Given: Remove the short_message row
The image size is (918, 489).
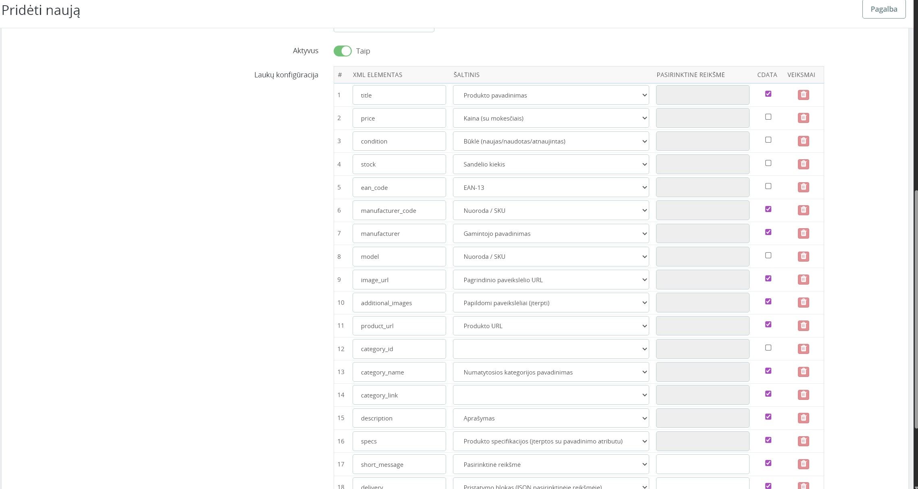Looking at the screenshot, I should (803, 464).
